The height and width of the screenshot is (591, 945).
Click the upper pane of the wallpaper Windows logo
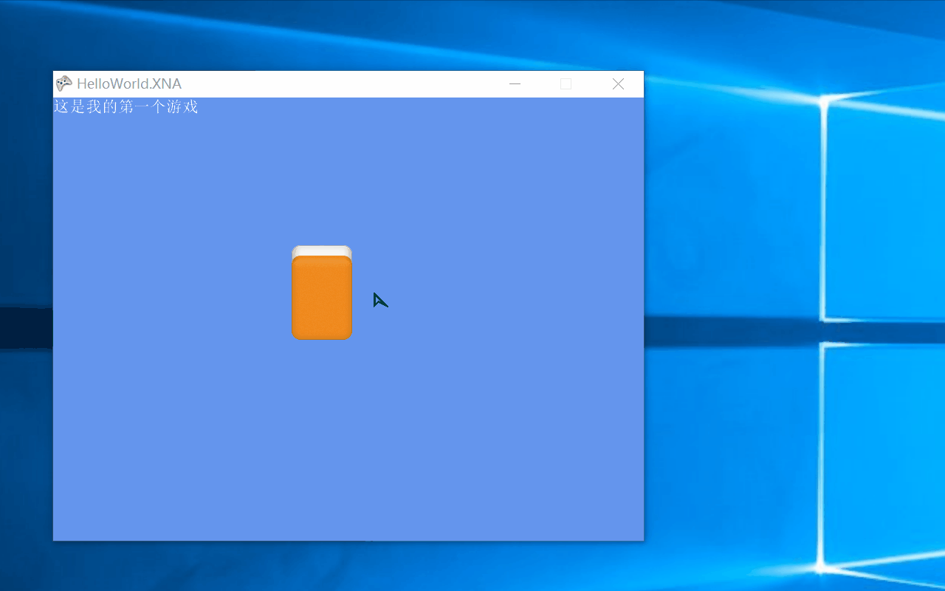pyautogui.click(x=882, y=214)
